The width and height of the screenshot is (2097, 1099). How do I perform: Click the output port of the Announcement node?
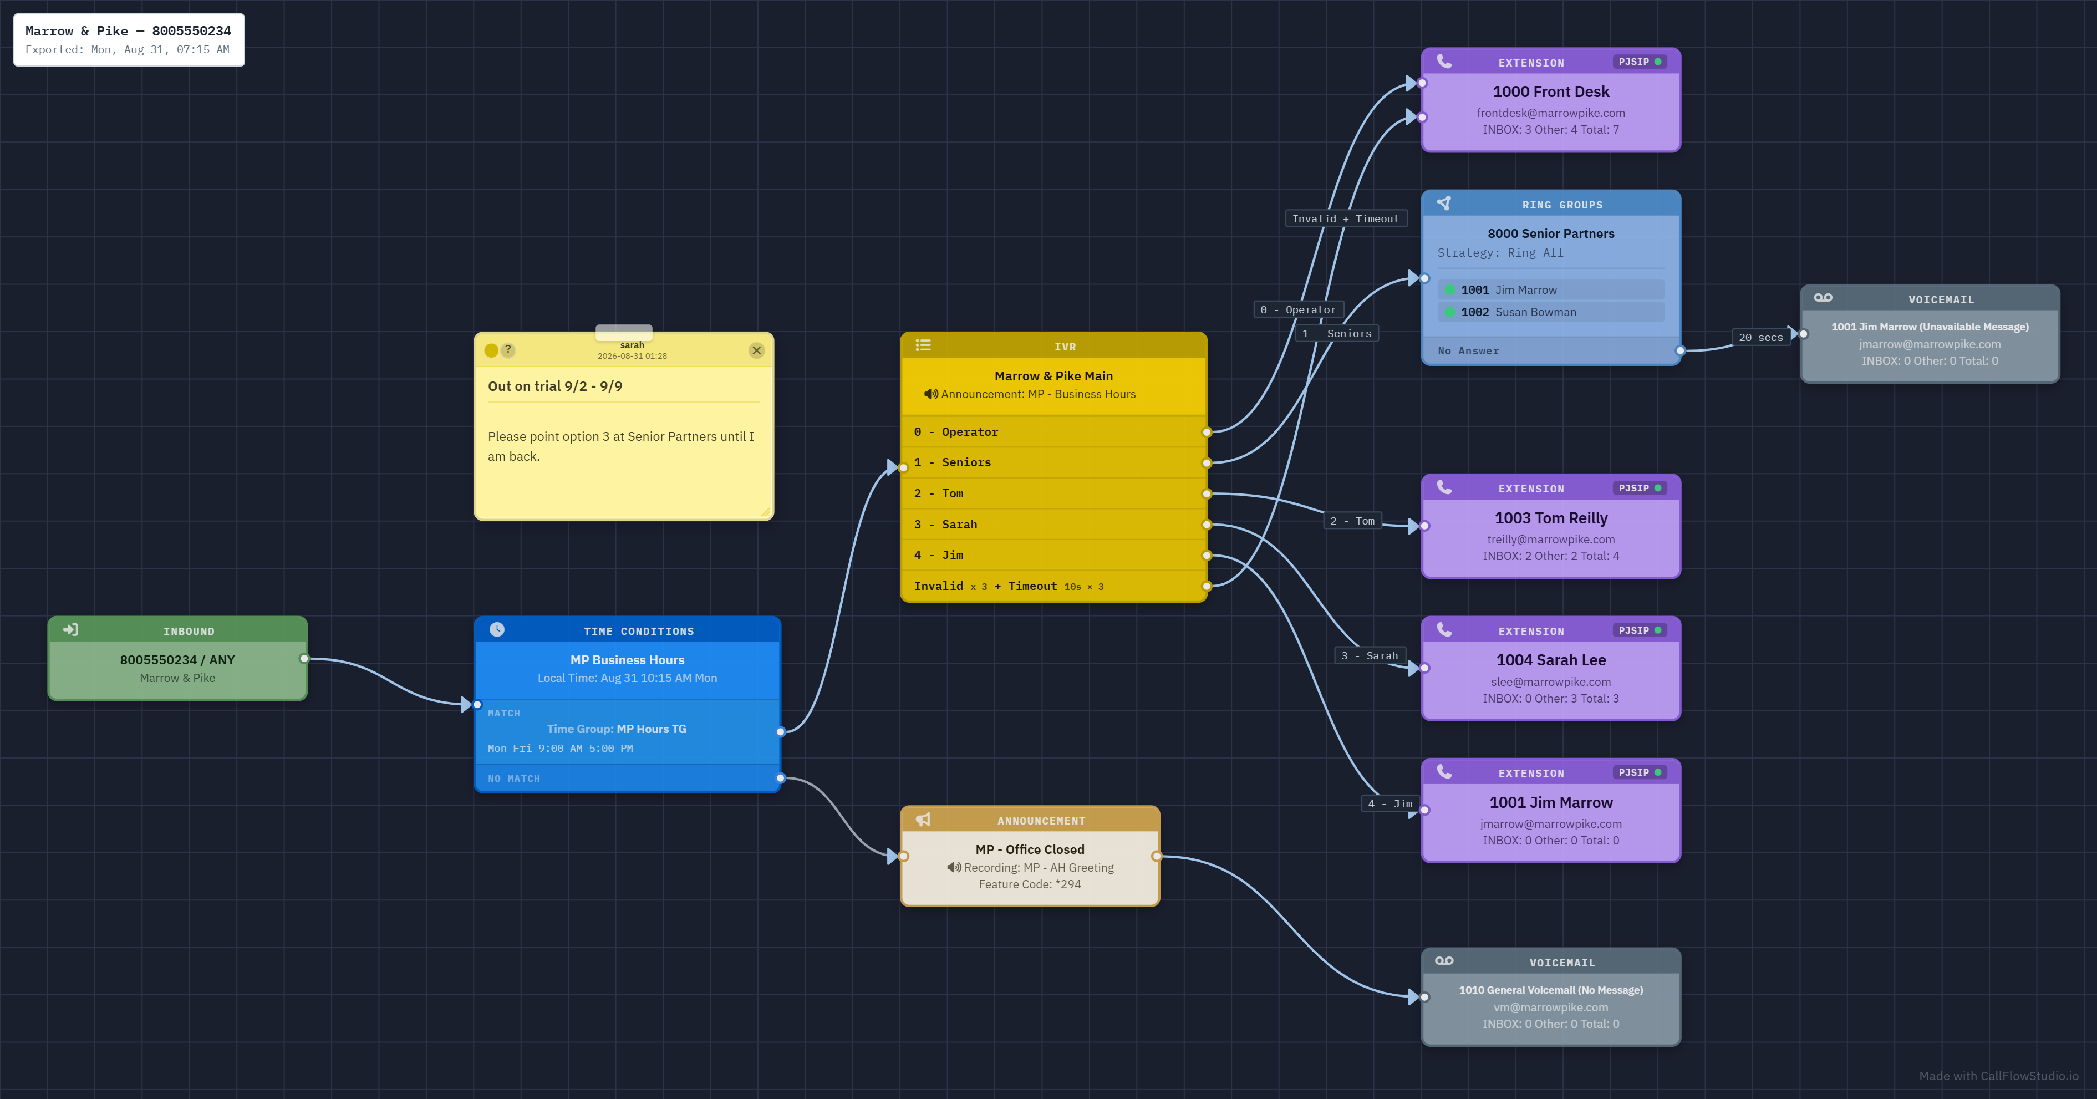click(x=1157, y=856)
